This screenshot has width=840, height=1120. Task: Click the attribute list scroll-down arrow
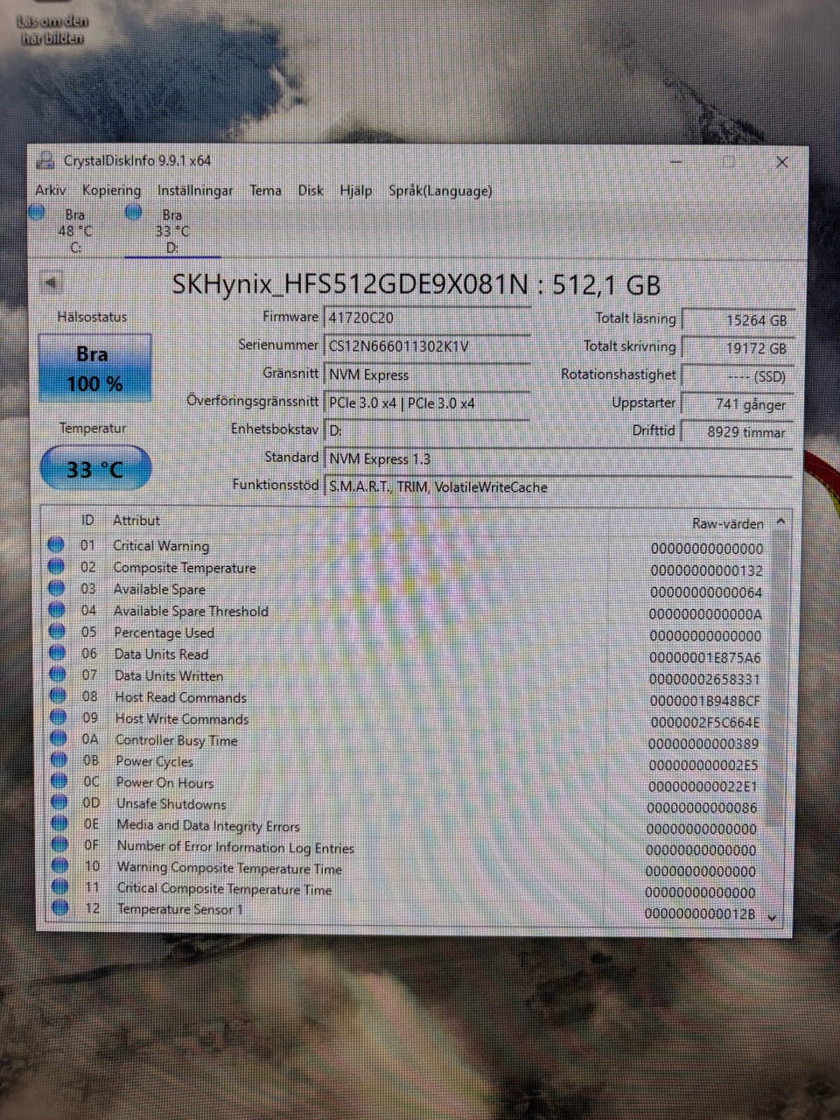pyautogui.click(x=773, y=917)
